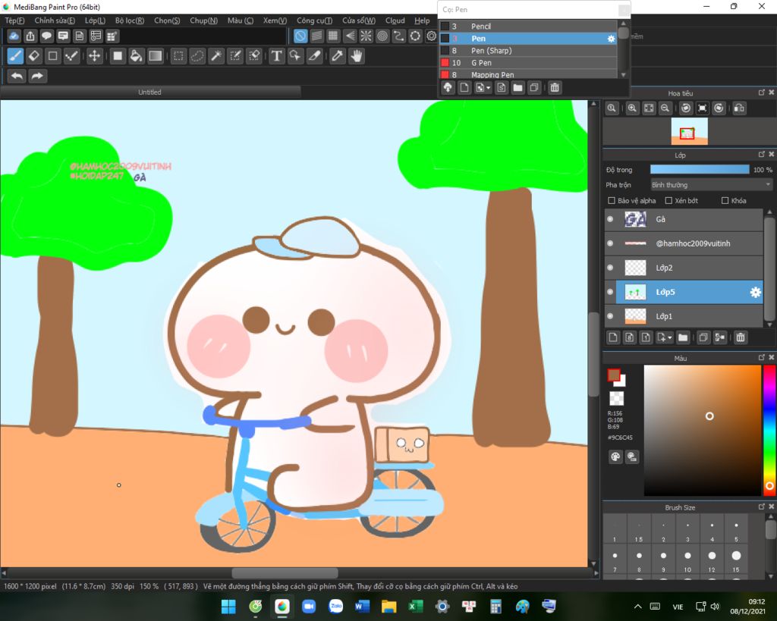Enable the radial snap guide
This screenshot has height=621, width=777.
(366, 36)
